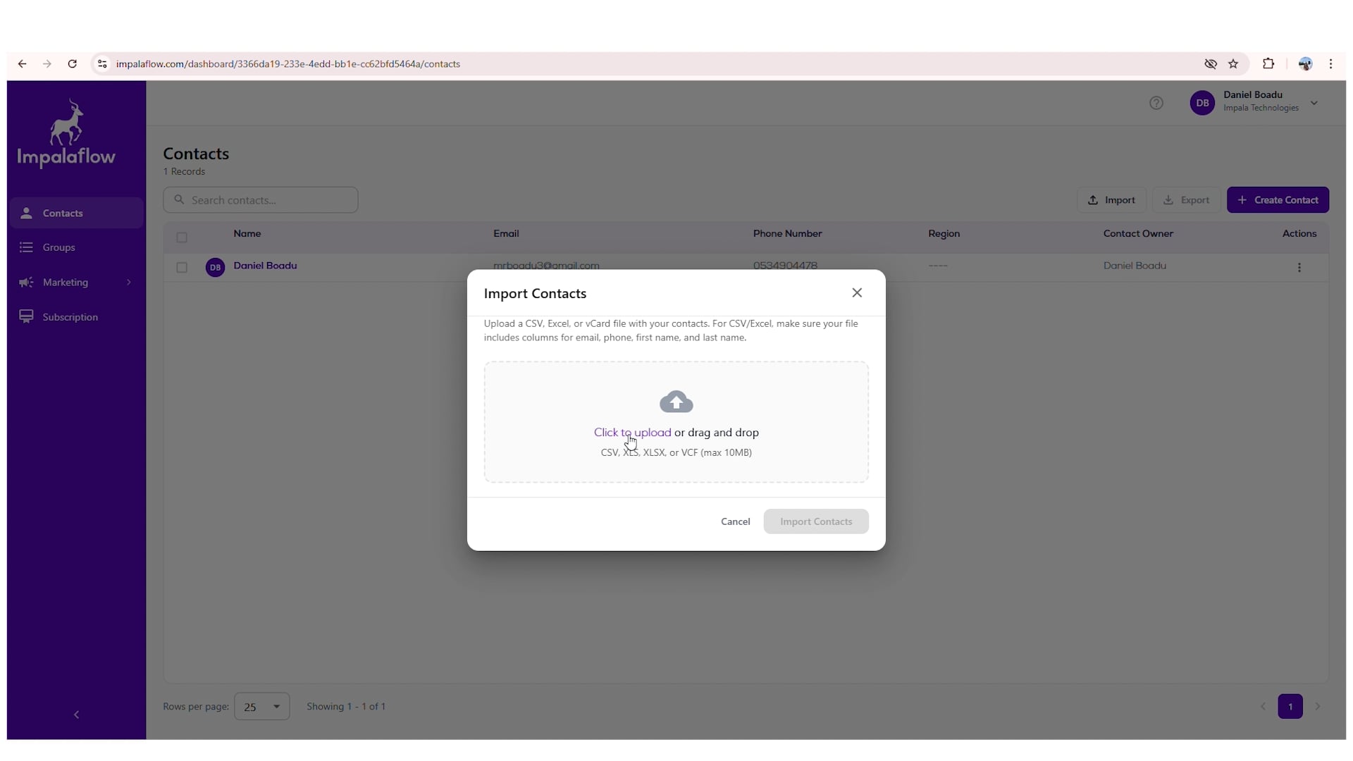Viewport: 1353px width, 761px height.
Task: Open browser extensions puzzle icon
Action: pyautogui.click(x=1268, y=64)
